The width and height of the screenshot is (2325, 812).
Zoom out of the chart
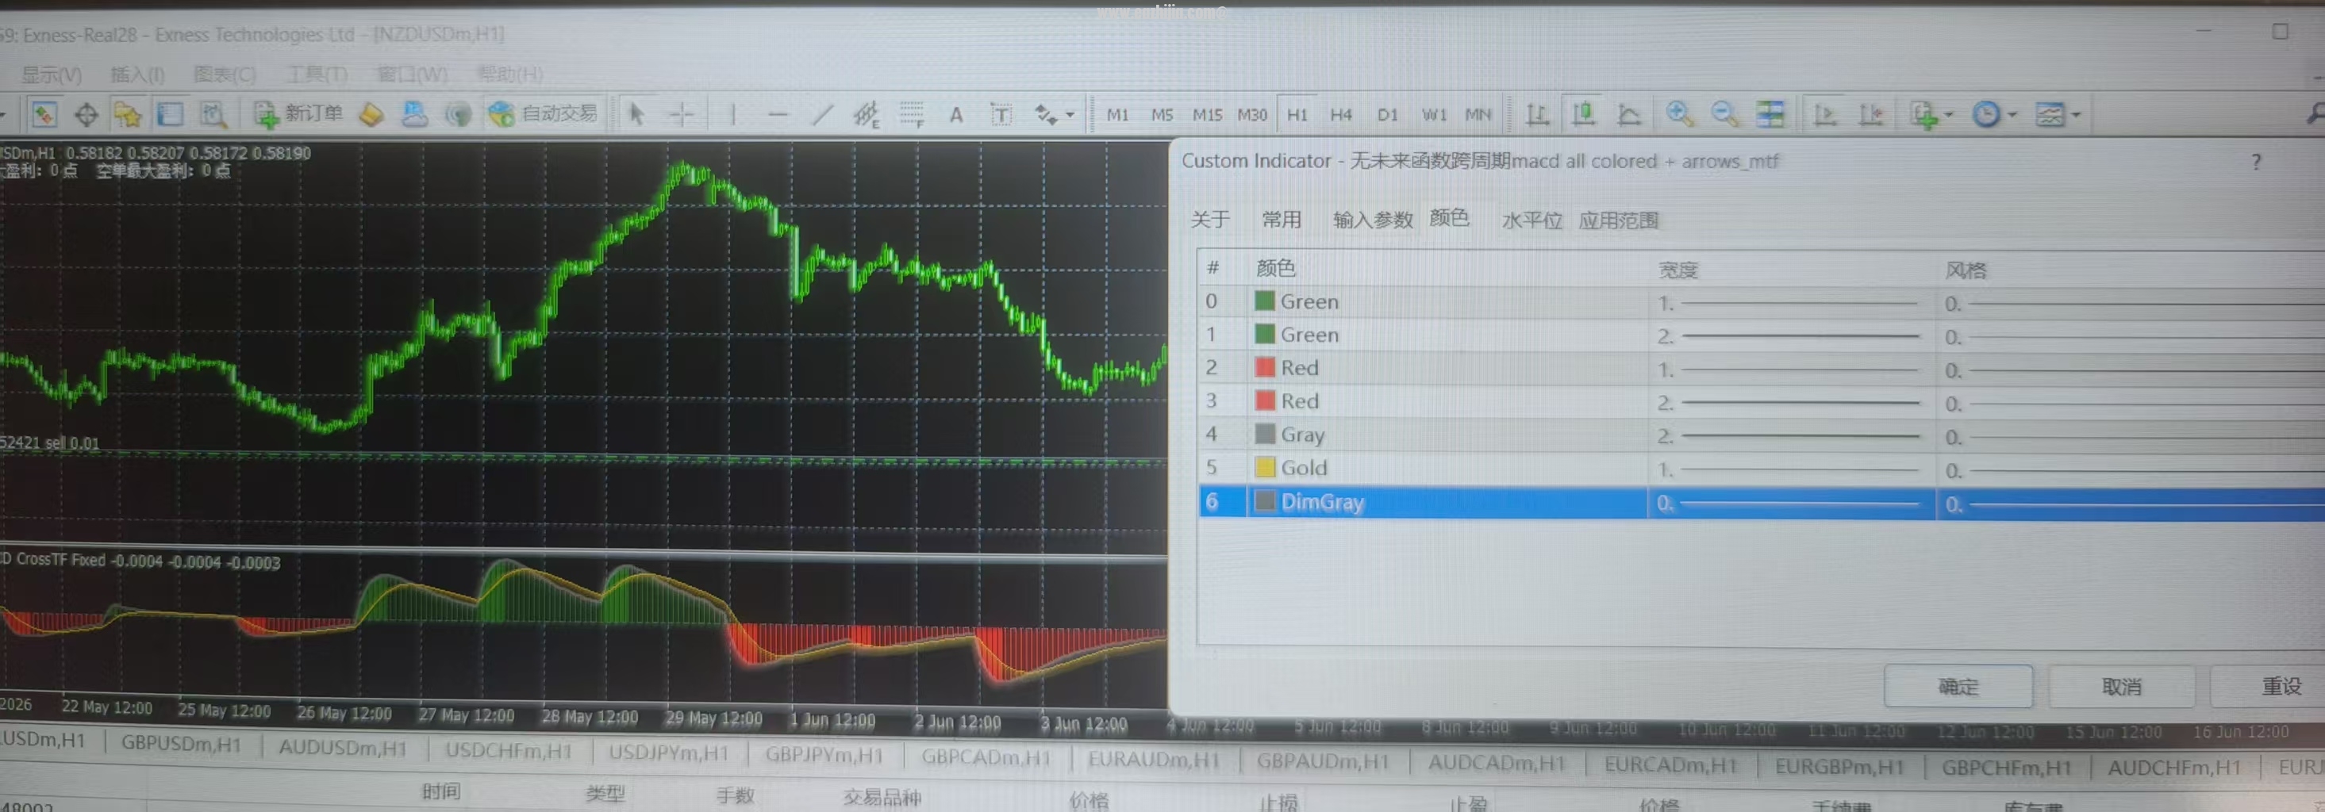coord(1724,113)
